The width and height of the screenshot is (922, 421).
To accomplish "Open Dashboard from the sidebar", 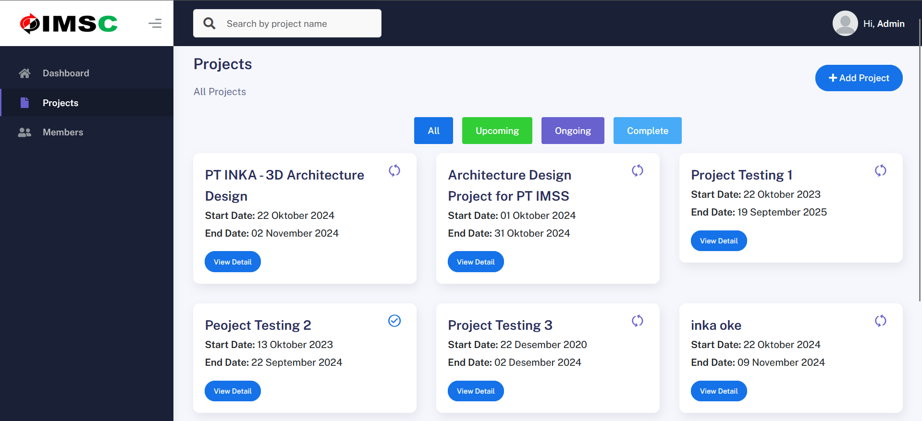I will pyautogui.click(x=66, y=73).
